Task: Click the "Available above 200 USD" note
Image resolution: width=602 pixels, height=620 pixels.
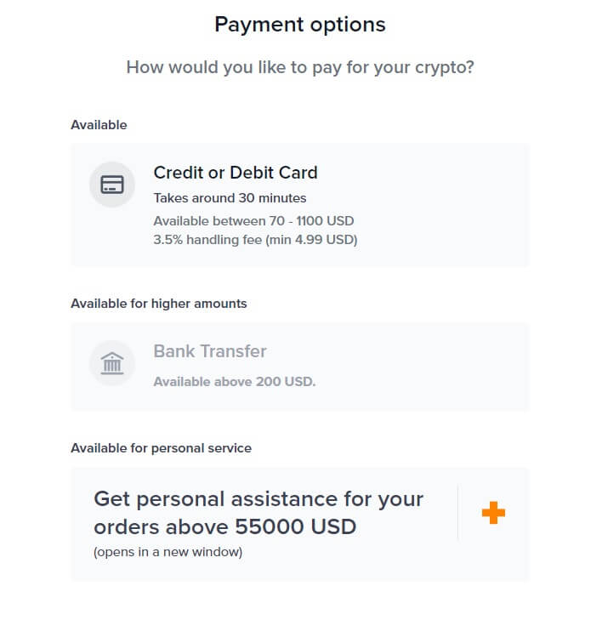Action: pos(235,382)
